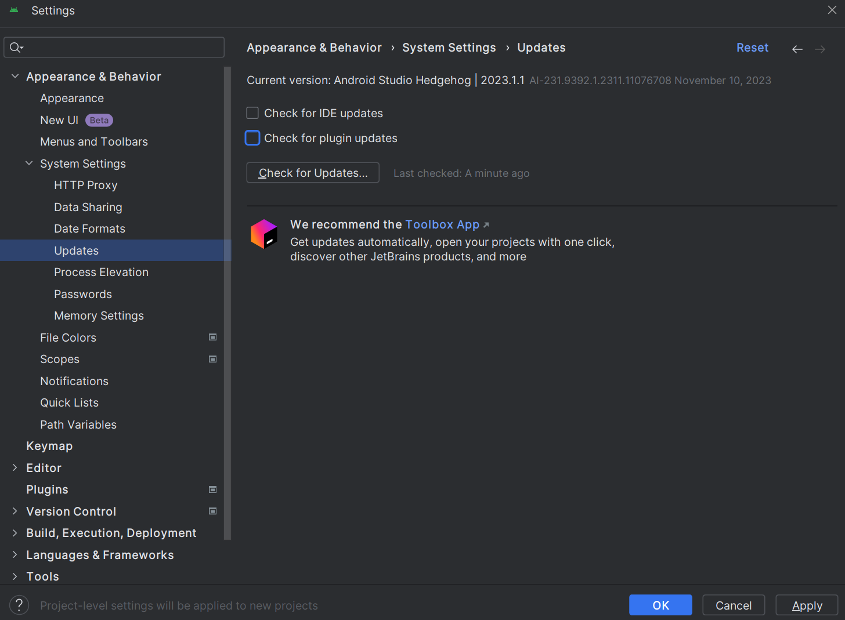Click the Android Studio logo in title bar
This screenshot has height=620, width=845.
click(14, 10)
